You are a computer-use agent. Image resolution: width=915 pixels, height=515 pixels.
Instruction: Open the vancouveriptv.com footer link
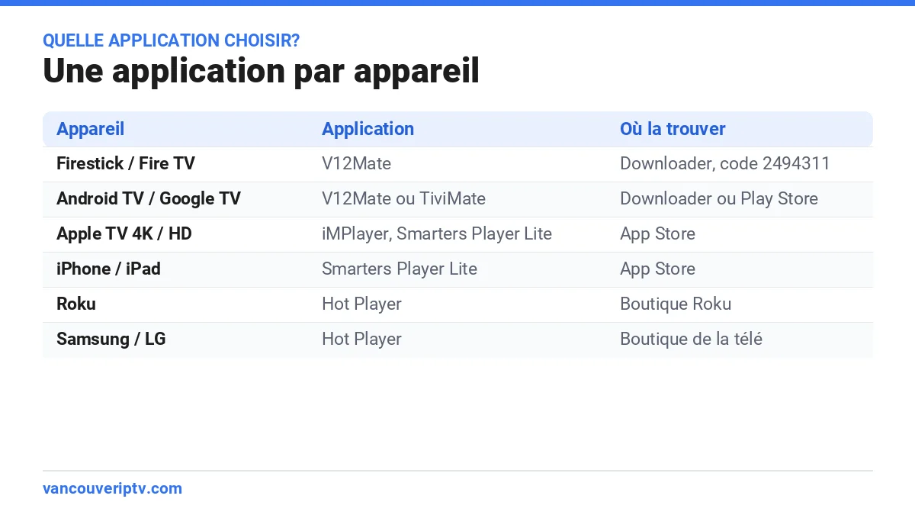112,488
